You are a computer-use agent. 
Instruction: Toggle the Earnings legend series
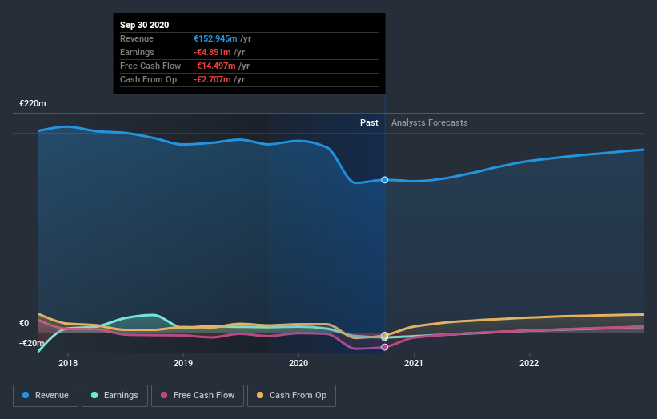tap(114, 396)
